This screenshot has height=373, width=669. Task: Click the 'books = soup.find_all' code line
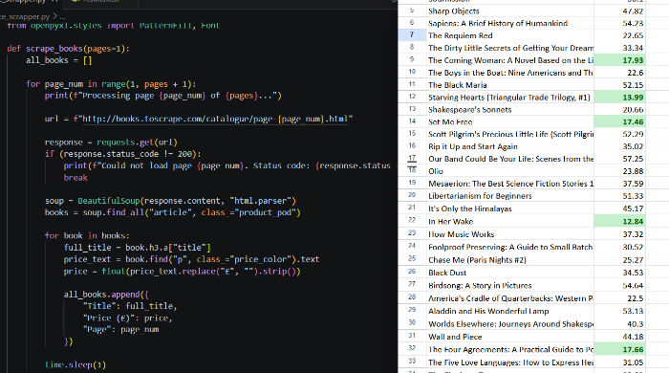[x=172, y=212]
